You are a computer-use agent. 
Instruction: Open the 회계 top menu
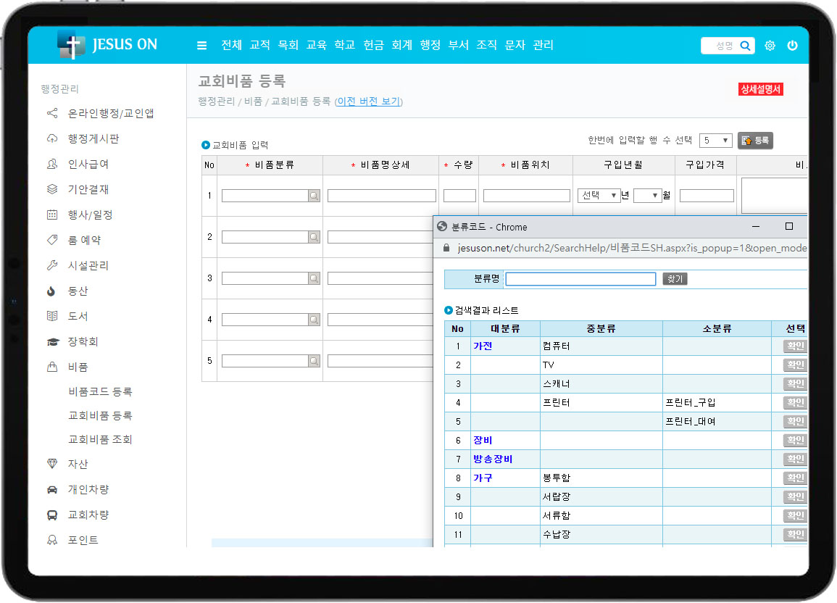[x=401, y=45]
